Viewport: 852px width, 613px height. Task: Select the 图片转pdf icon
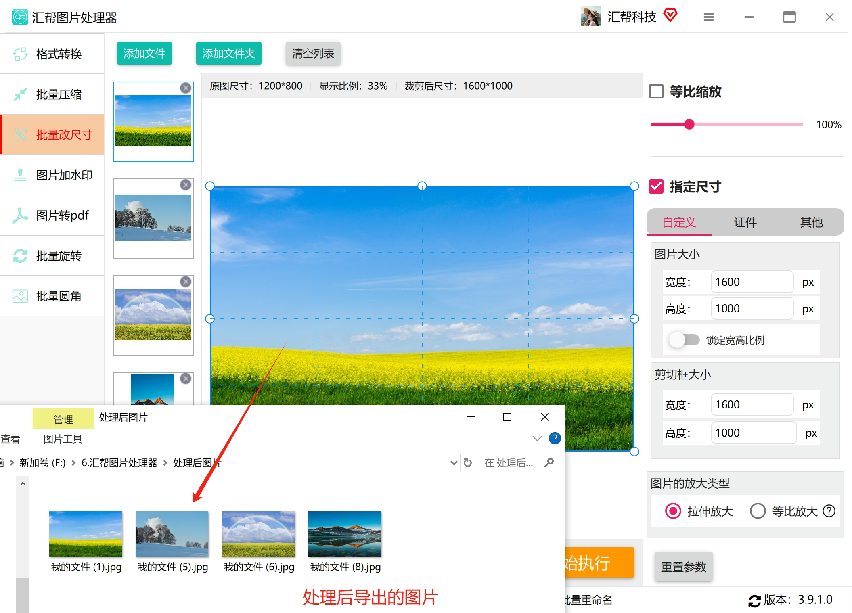tap(20, 215)
